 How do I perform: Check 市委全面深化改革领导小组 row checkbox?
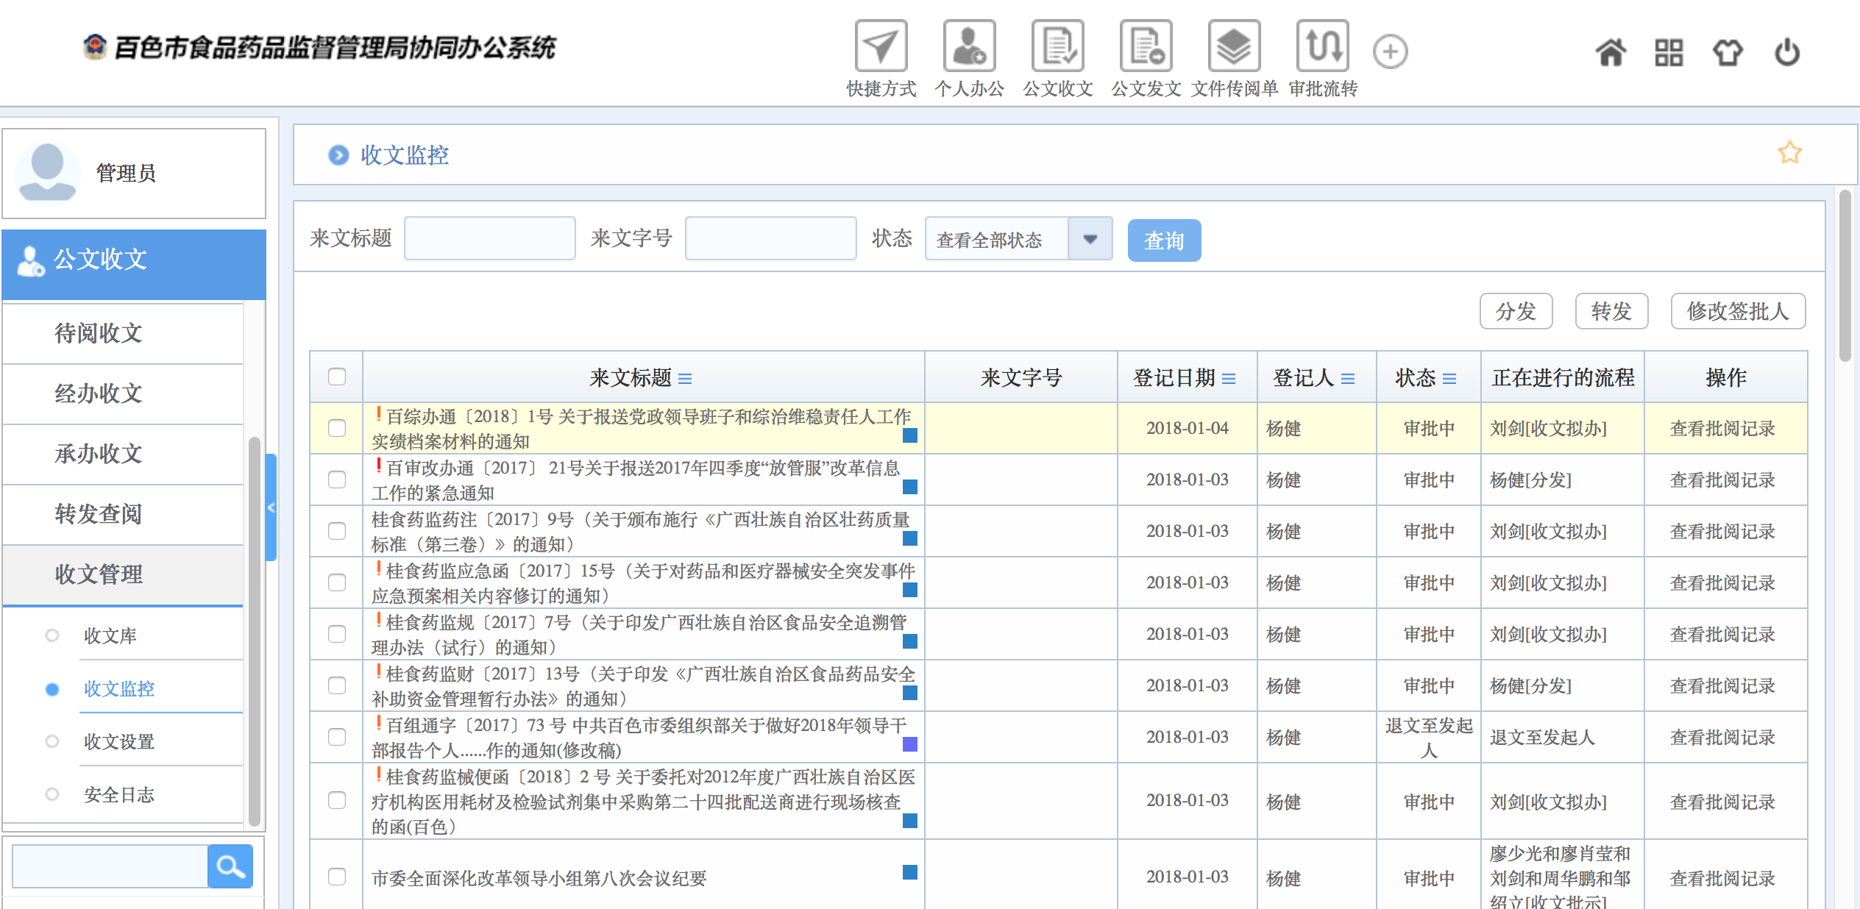337,877
